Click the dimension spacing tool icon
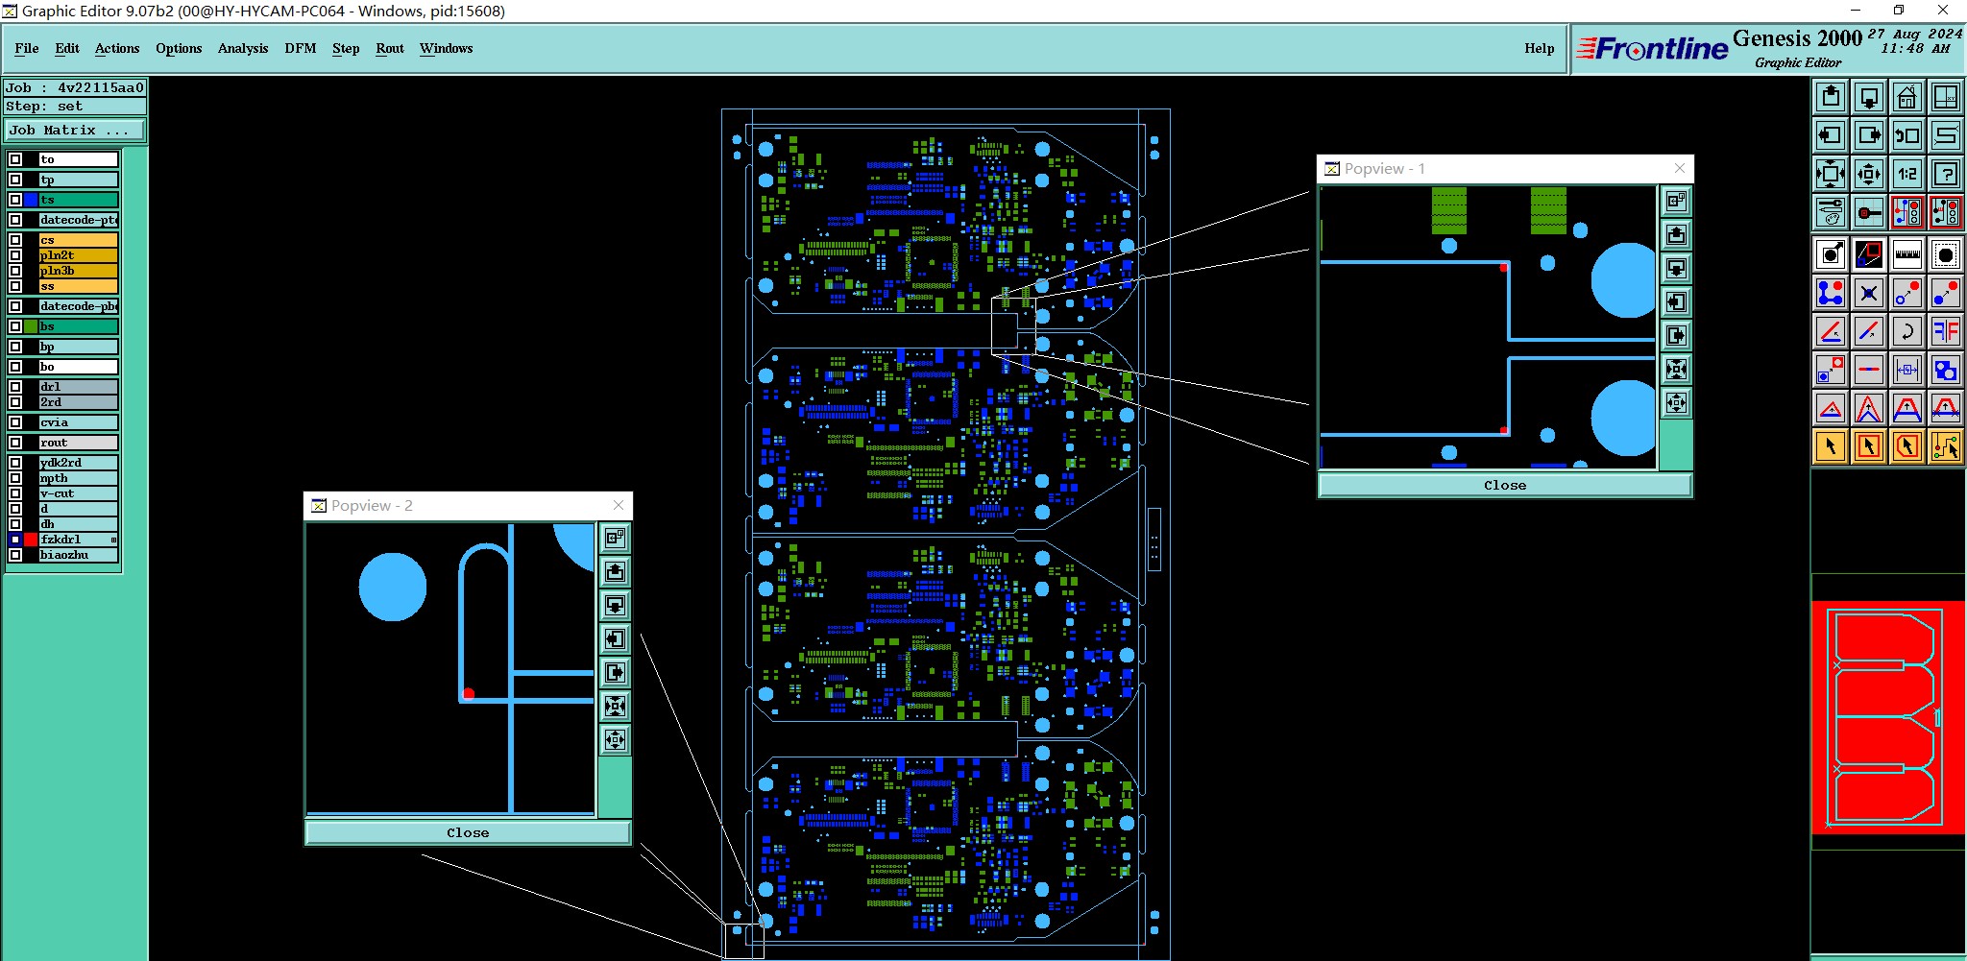This screenshot has width=1967, height=961. pyautogui.click(x=1907, y=370)
